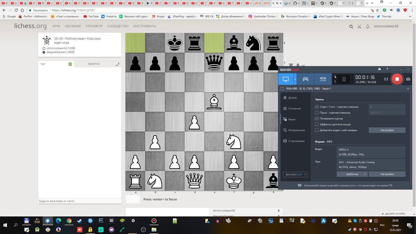Reload the page in Chrome
The height and width of the screenshot is (234, 416).
(x=16, y=10)
